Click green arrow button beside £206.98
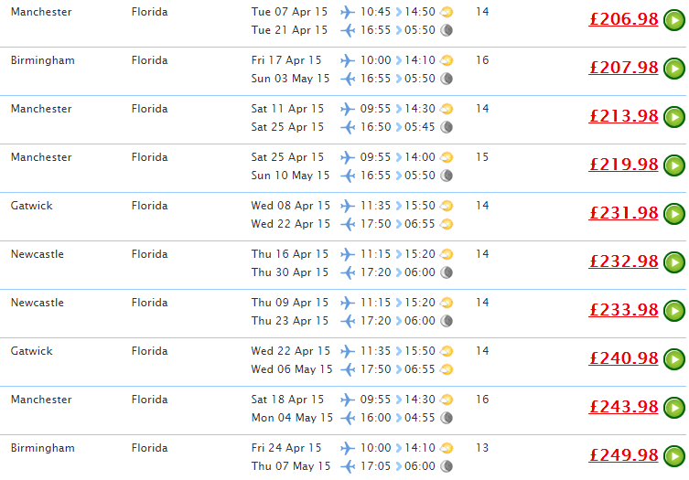The width and height of the screenshot is (689, 480). 674,20
